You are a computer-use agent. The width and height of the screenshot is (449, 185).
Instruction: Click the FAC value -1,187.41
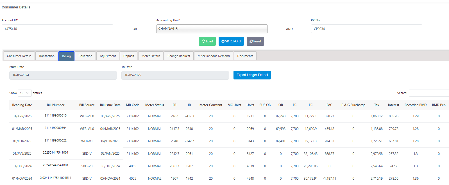[x=329, y=179]
